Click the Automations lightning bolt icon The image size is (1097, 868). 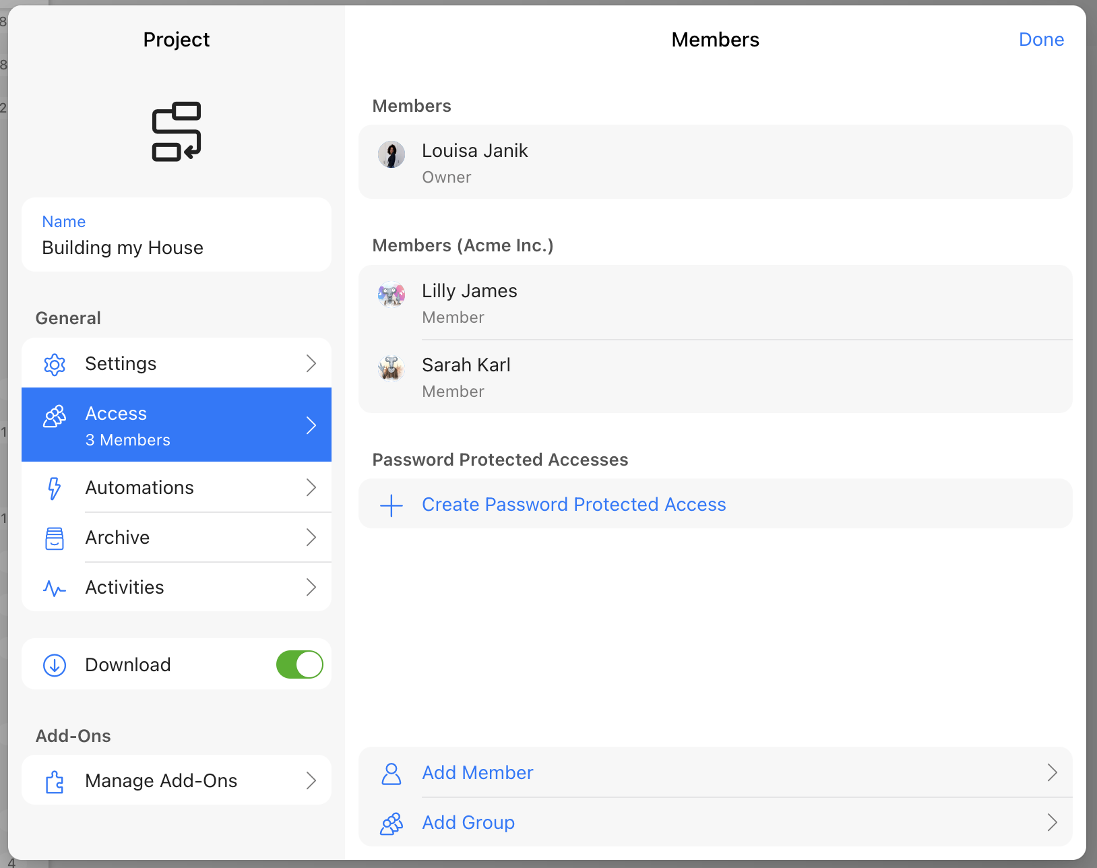55,489
